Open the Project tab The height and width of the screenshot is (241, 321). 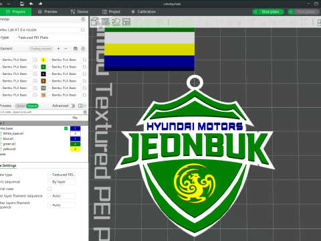click(x=111, y=12)
